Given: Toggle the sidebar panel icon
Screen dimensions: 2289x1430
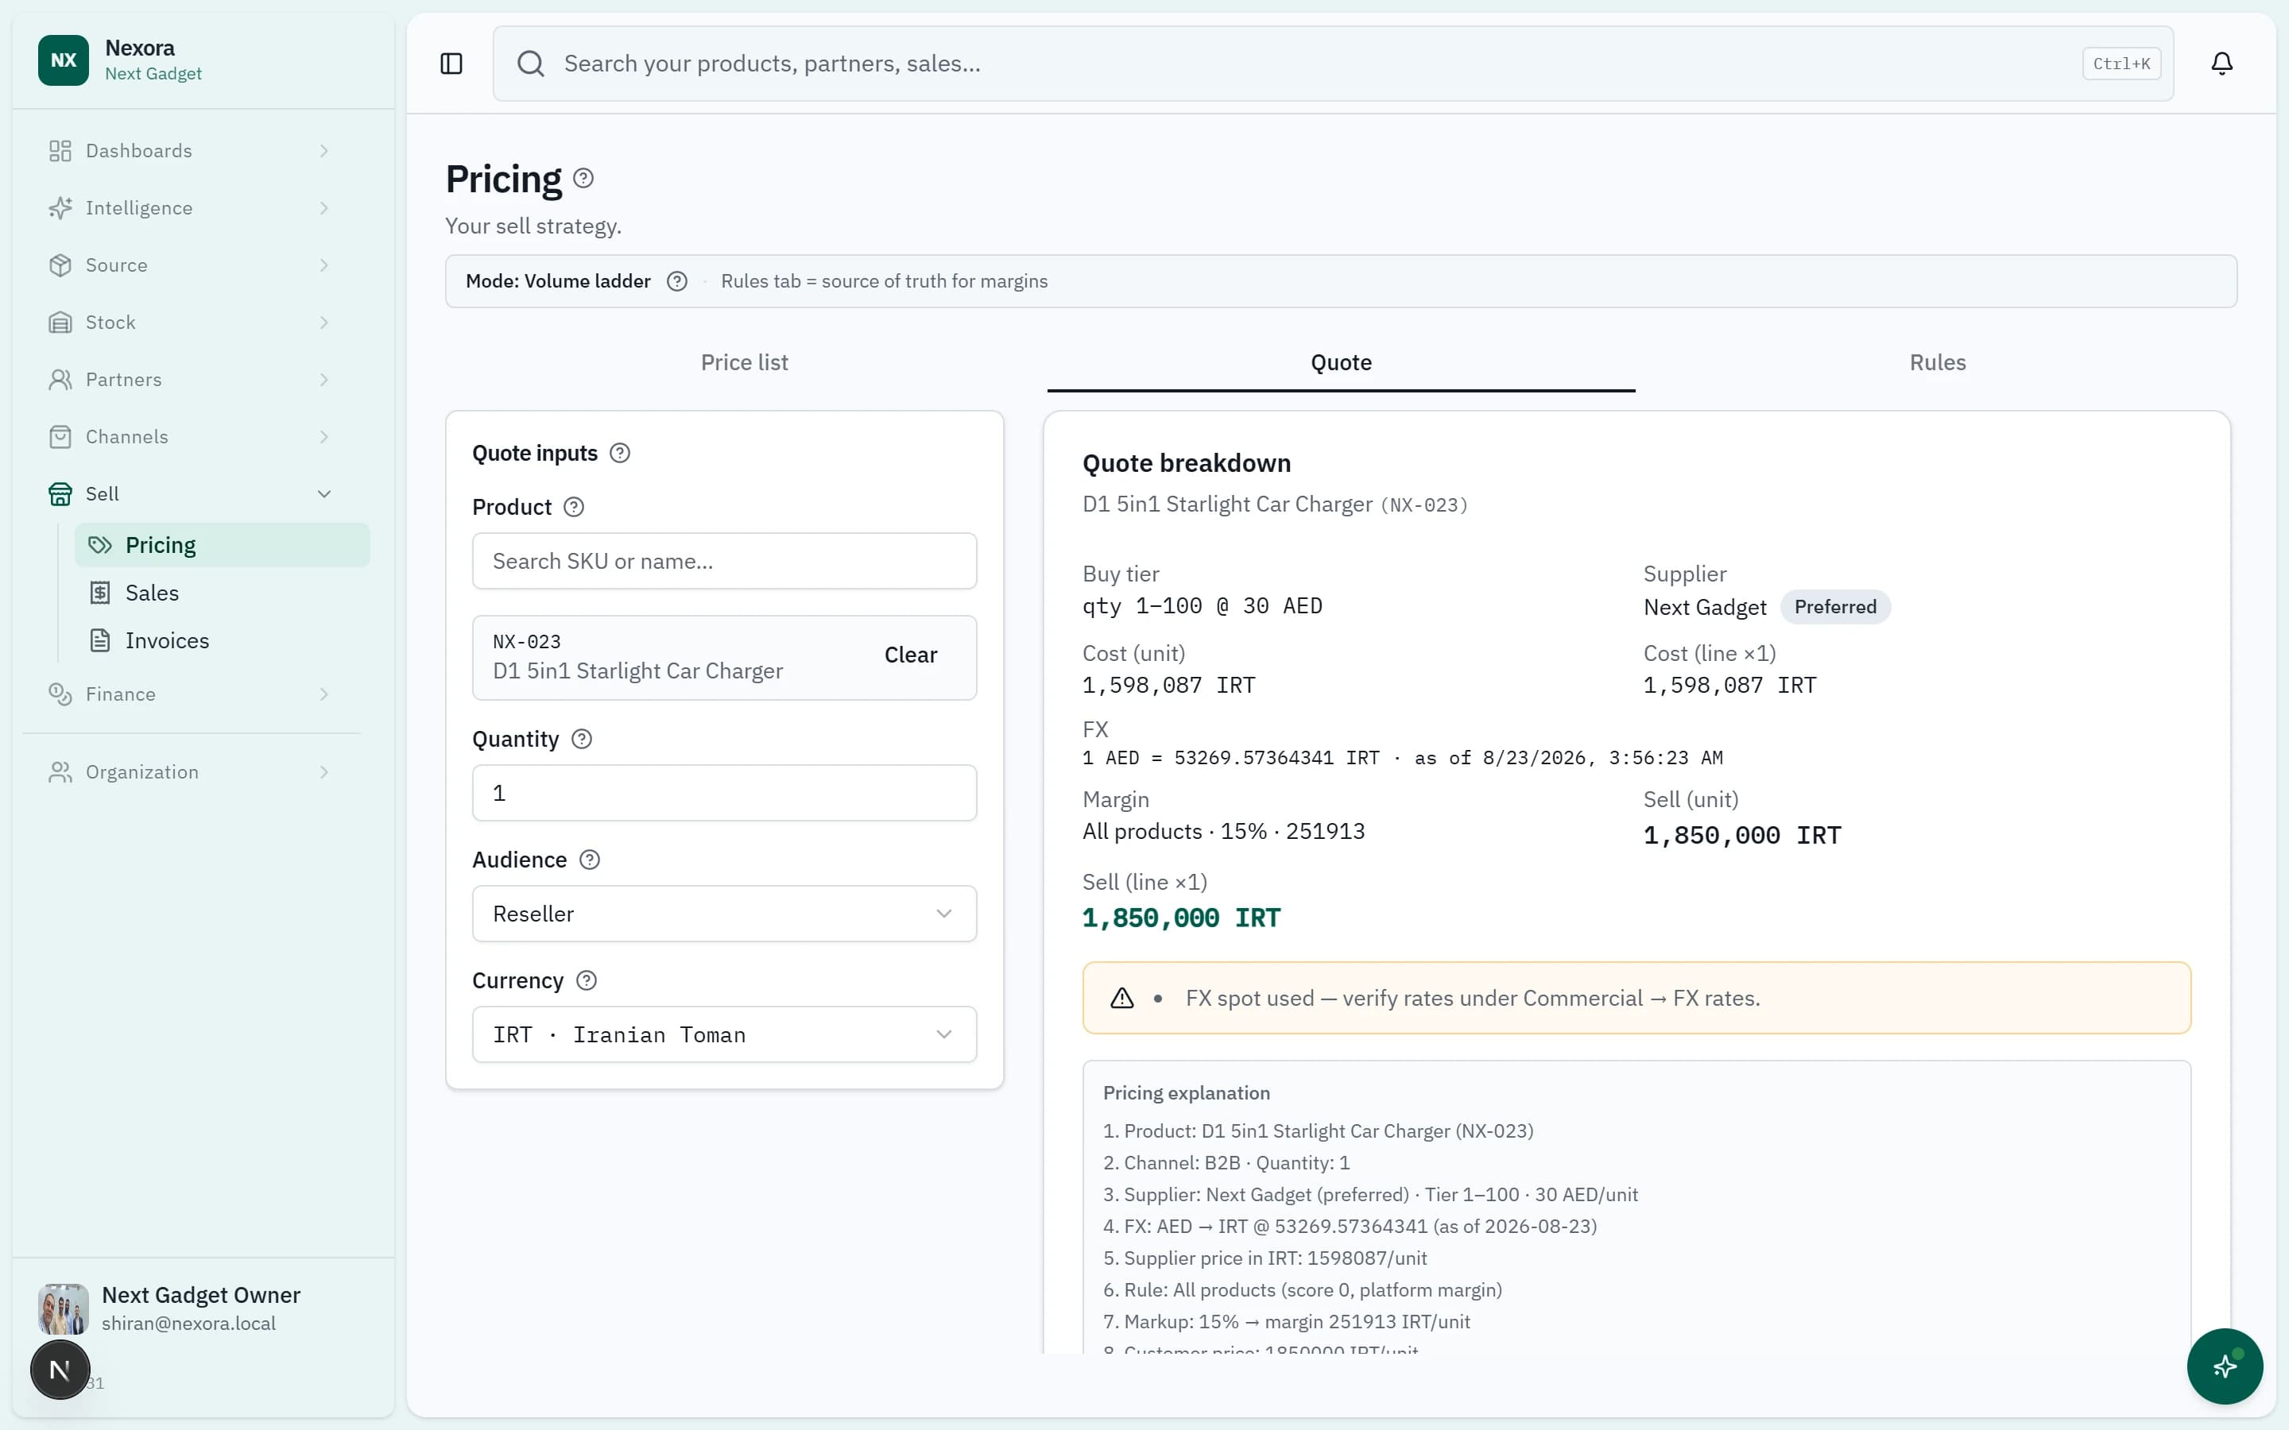Looking at the screenshot, I should click(451, 64).
